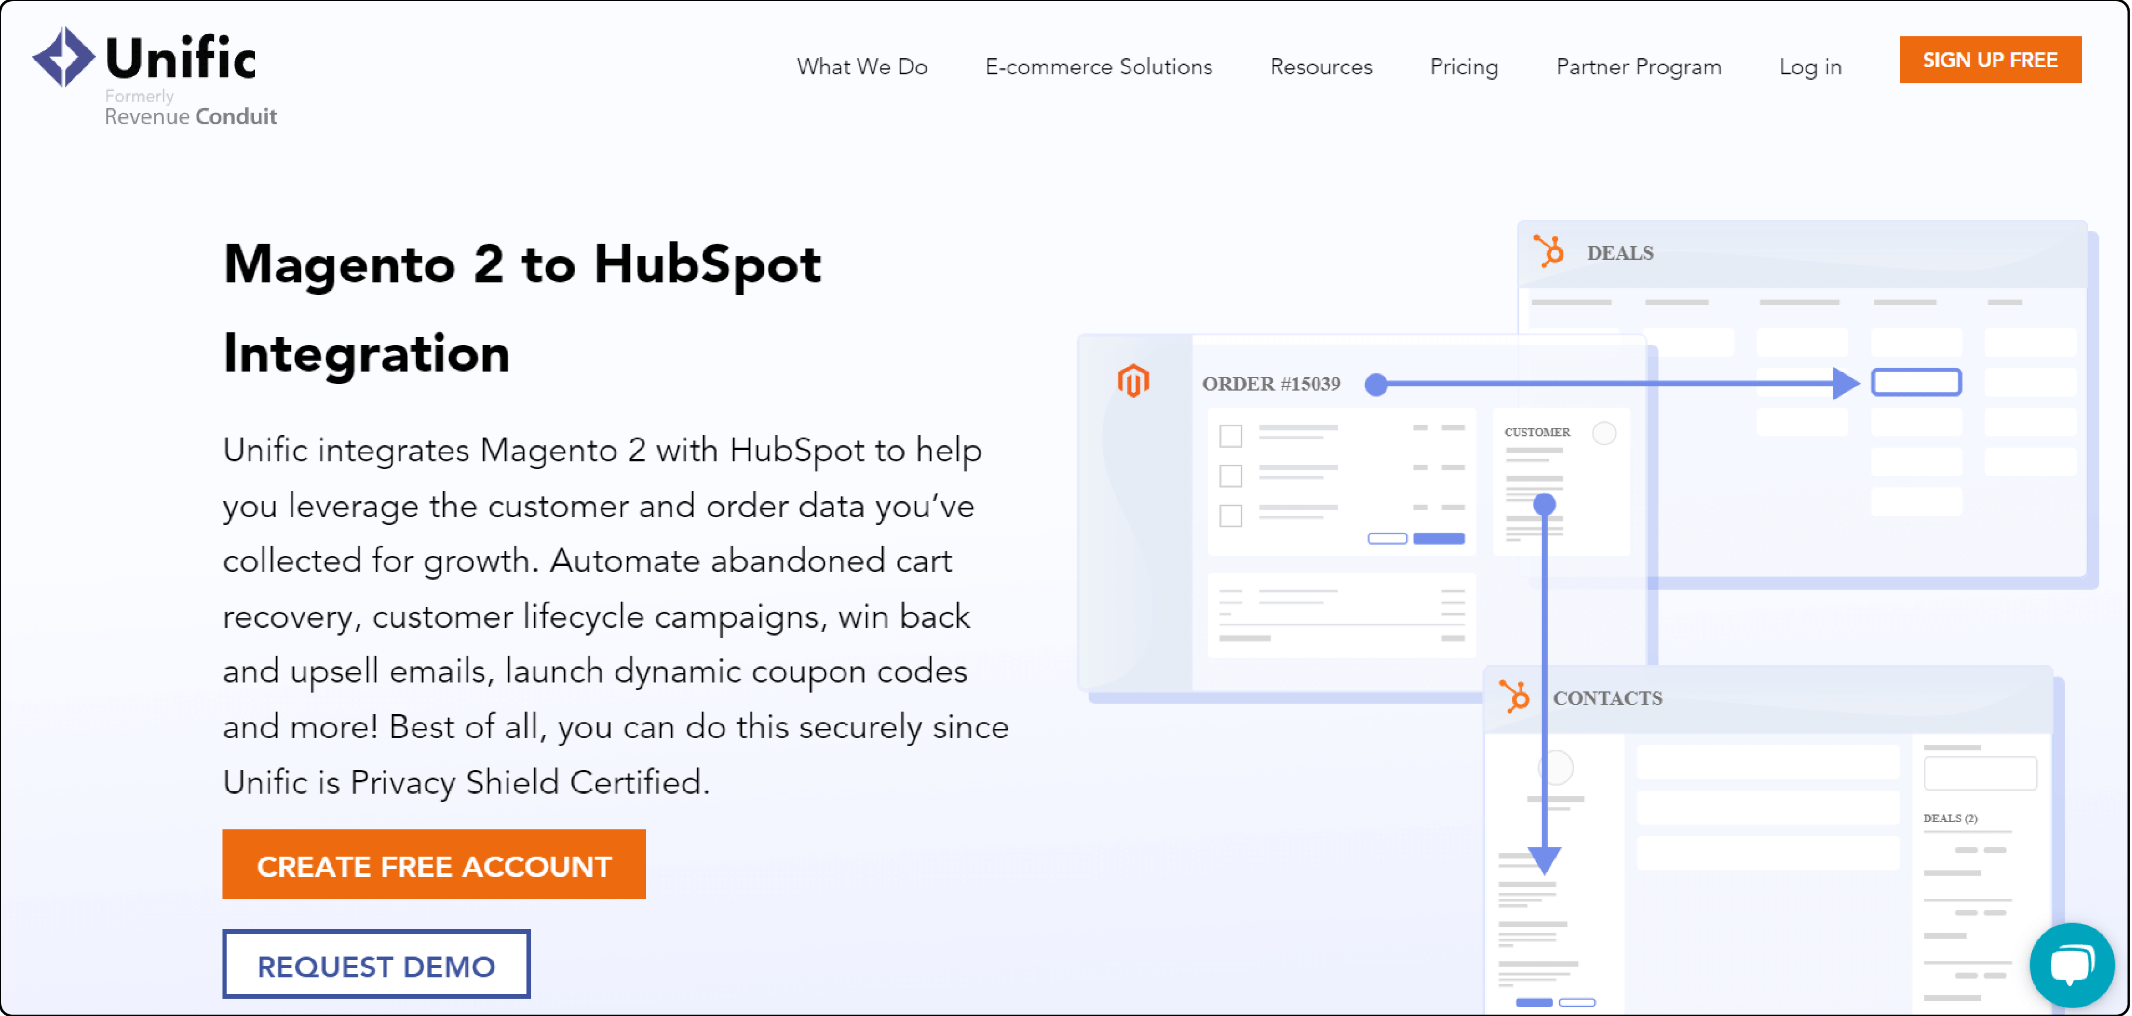
Task: Open the chat widget bubble
Action: point(2071,964)
